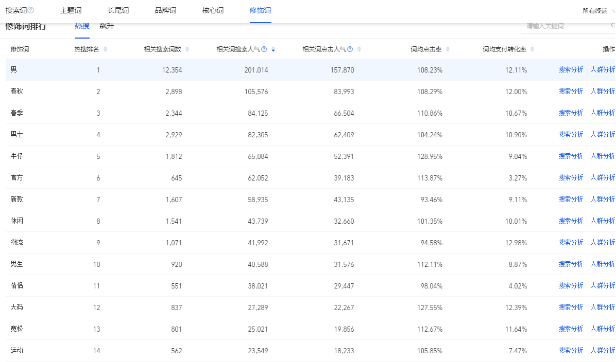The height and width of the screenshot is (362, 616).
Task: Click the 官方 modifier word cell
Action: pyautogui.click(x=16, y=178)
